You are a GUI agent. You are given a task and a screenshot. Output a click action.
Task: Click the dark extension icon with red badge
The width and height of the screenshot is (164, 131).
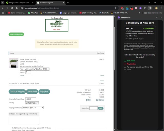131,8
